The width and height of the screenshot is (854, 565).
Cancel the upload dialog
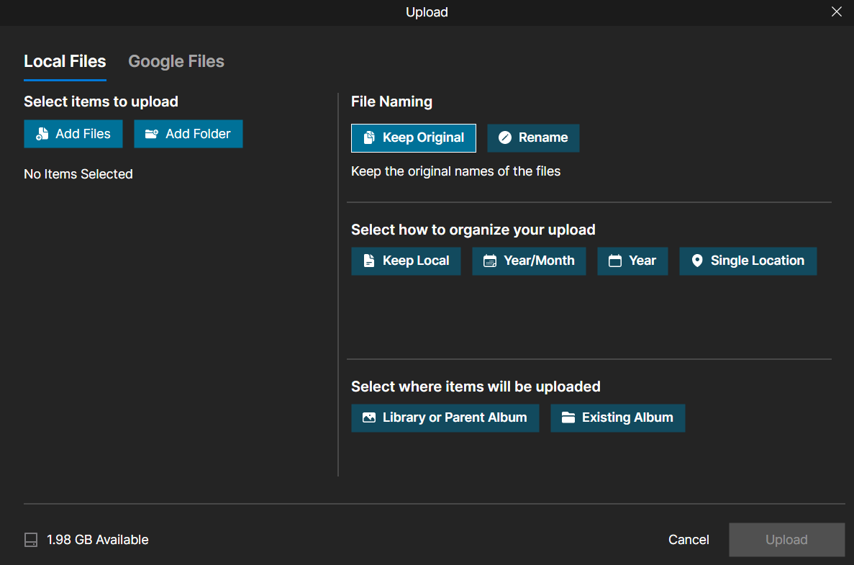(x=689, y=540)
